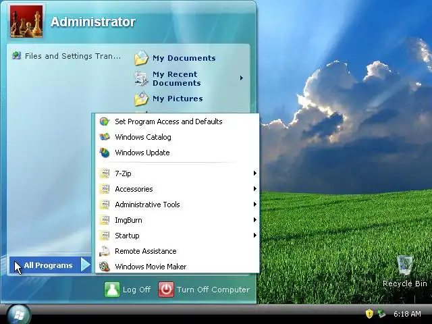Click the All Programs arrow
432x324 pixels.
[x=86, y=265]
